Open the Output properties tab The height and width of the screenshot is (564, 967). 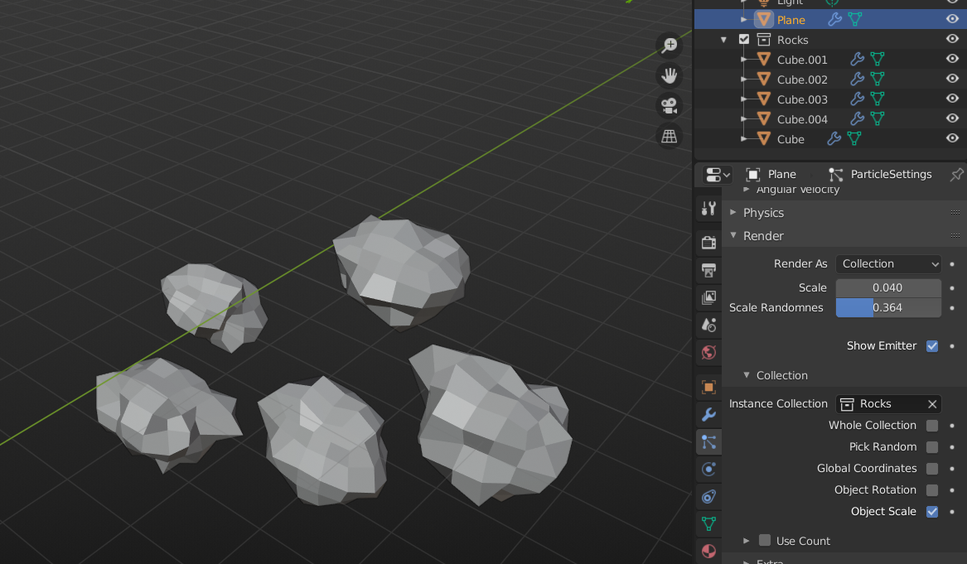coord(708,270)
